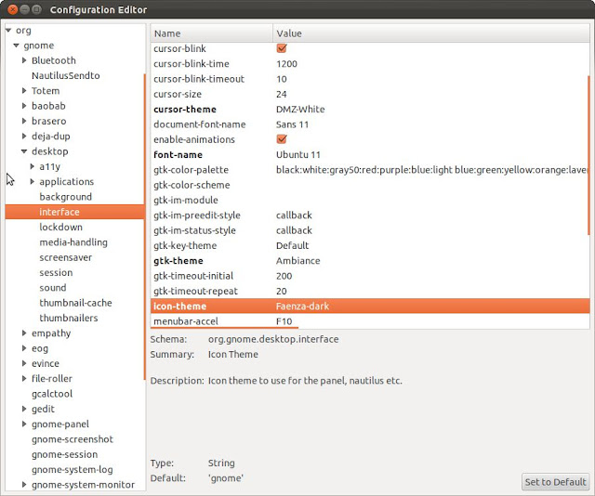Collapse the org tree node
The image size is (595, 496).
pos(8,30)
